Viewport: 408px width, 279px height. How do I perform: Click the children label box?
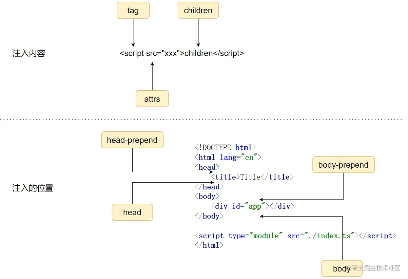(198, 10)
